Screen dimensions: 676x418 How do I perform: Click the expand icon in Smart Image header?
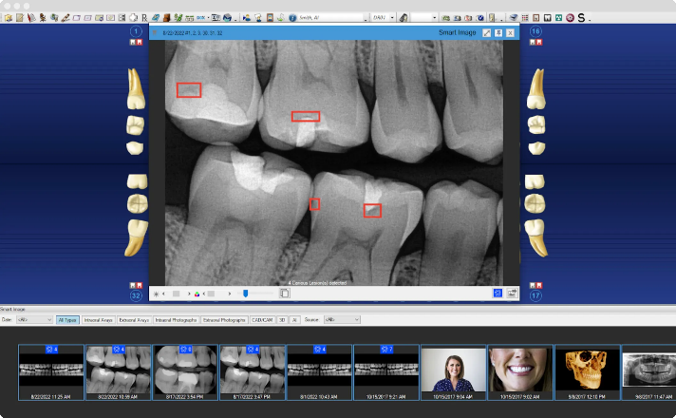tap(486, 32)
